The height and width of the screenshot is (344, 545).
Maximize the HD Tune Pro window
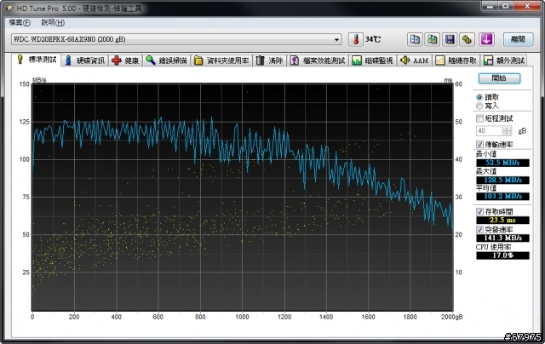[506, 6]
